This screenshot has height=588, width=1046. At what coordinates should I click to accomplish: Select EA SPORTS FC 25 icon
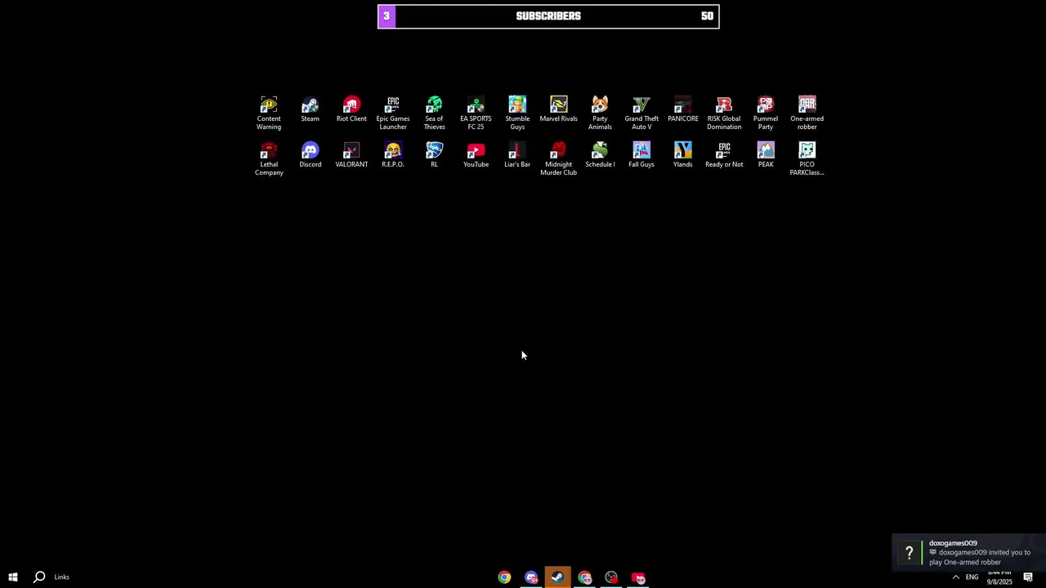[476, 113]
